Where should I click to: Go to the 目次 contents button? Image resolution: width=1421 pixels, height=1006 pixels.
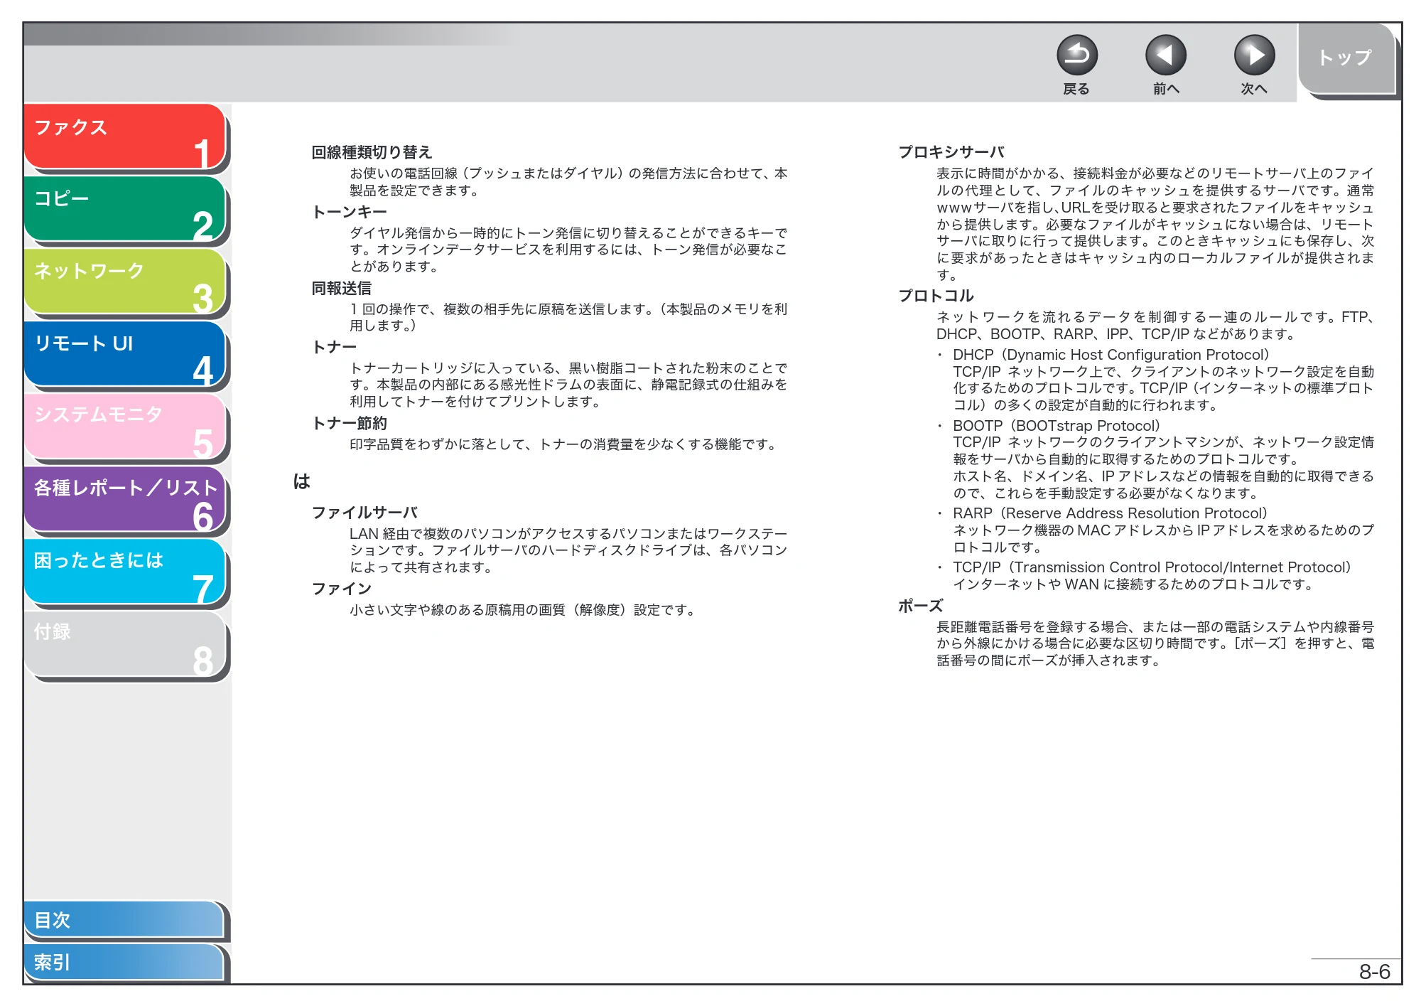pyautogui.click(x=124, y=919)
